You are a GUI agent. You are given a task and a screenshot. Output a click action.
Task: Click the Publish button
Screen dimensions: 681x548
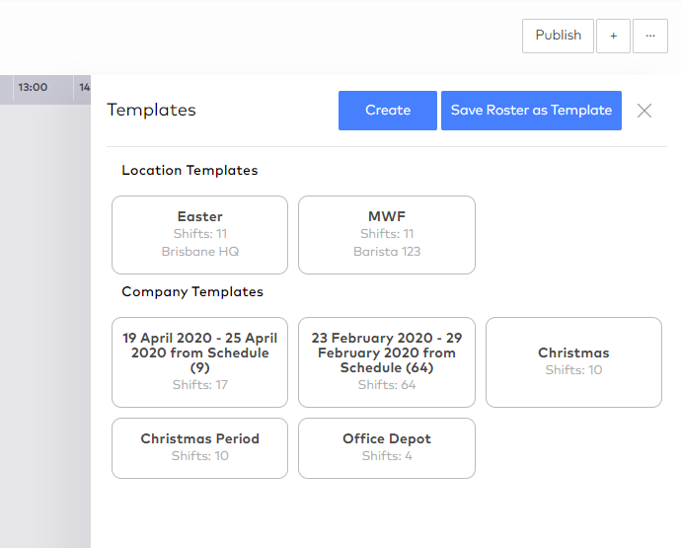[x=558, y=36]
